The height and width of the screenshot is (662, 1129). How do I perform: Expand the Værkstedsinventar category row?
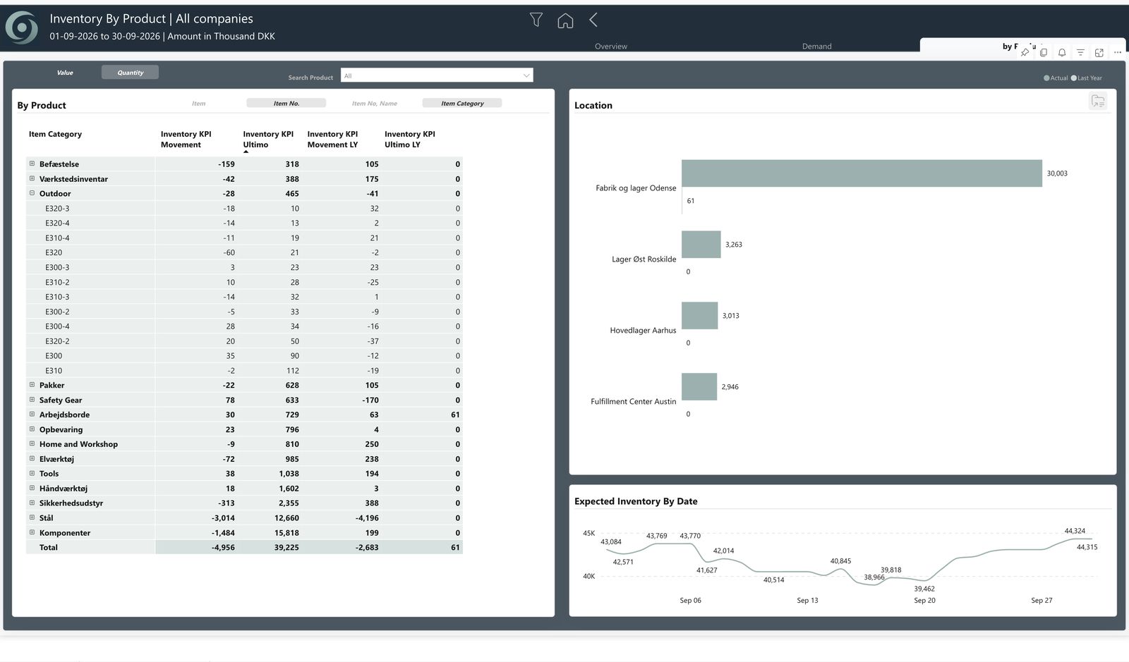32,178
